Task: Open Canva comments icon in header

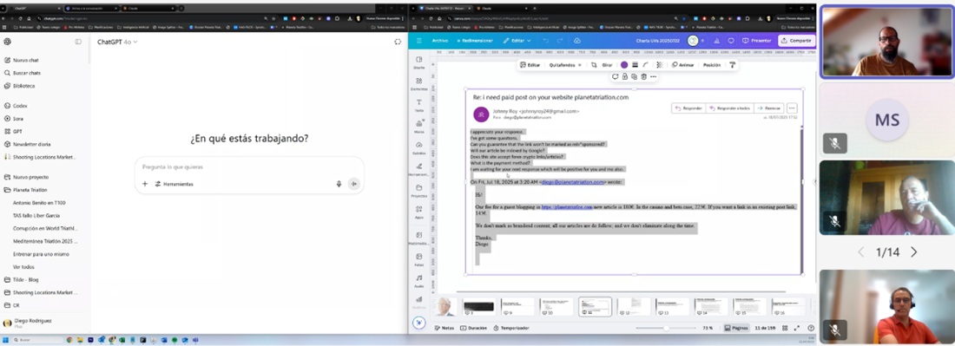Action: 731,41
